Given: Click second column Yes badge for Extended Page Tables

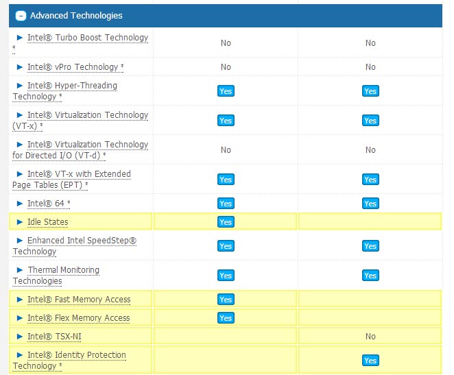Looking at the screenshot, I should tap(370, 180).
